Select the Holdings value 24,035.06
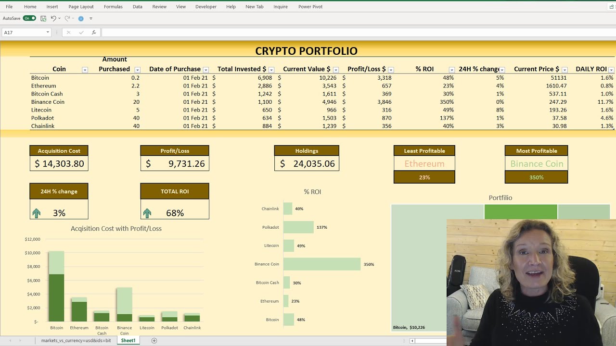 pos(307,163)
